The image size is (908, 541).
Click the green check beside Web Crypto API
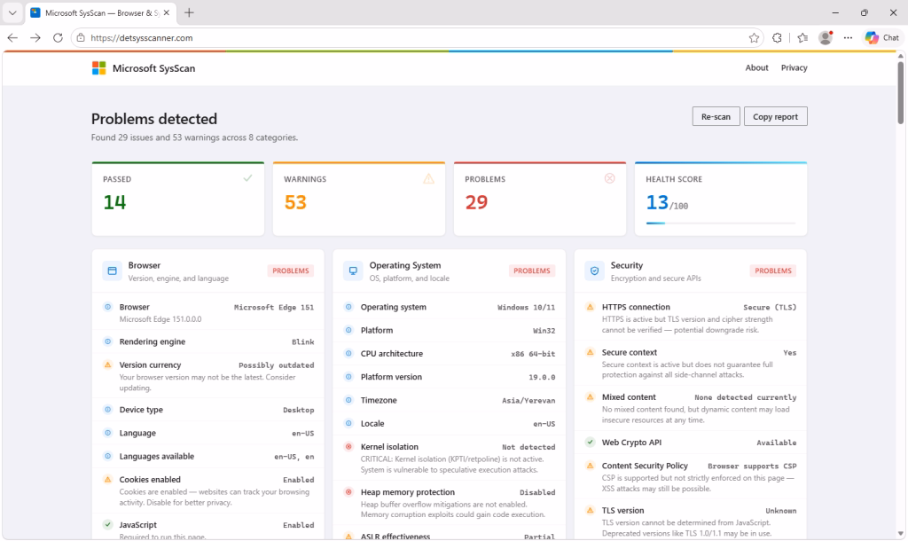tap(590, 442)
